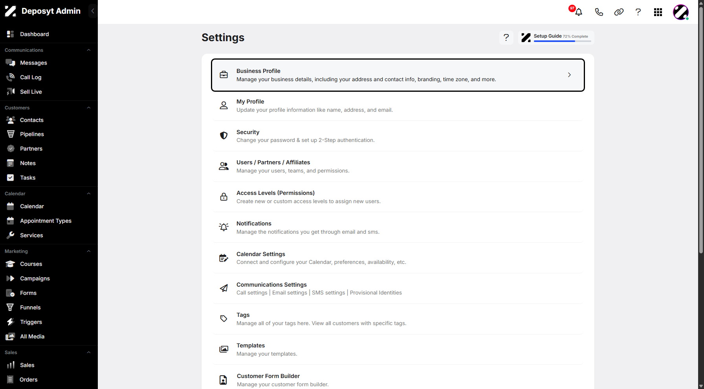
Task: Click the Calendar Settings icon
Action: pyautogui.click(x=224, y=258)
